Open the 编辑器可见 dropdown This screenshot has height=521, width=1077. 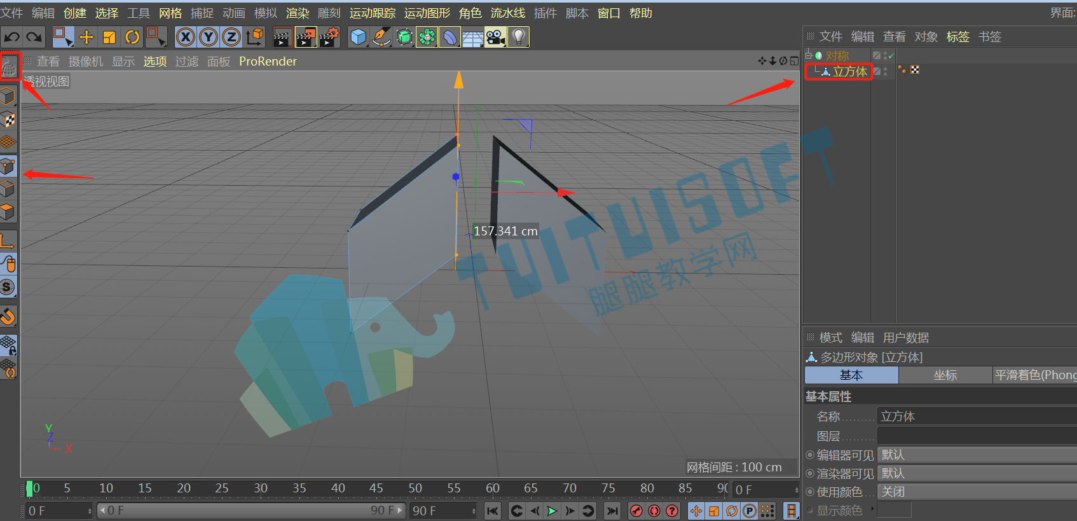(x=977, y=455)
